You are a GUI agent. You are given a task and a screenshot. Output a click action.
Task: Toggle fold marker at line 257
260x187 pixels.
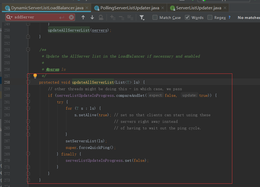pos(28,76)
